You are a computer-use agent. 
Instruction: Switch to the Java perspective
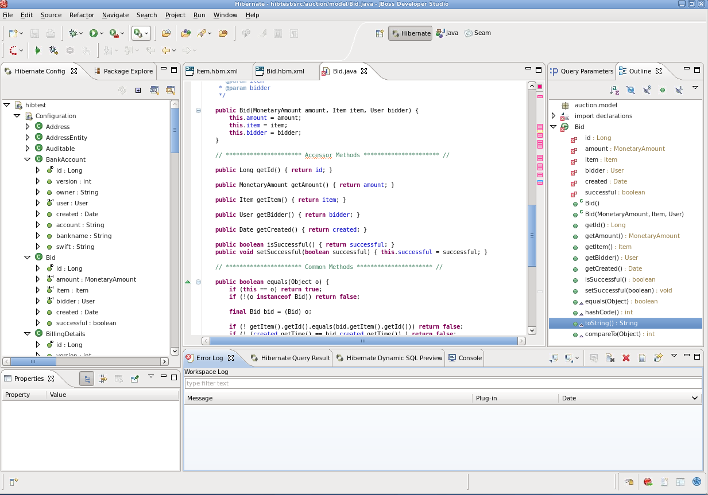447,33
